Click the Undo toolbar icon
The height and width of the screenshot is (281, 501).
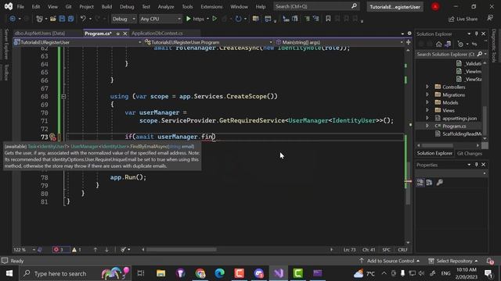tap(83, 19)
